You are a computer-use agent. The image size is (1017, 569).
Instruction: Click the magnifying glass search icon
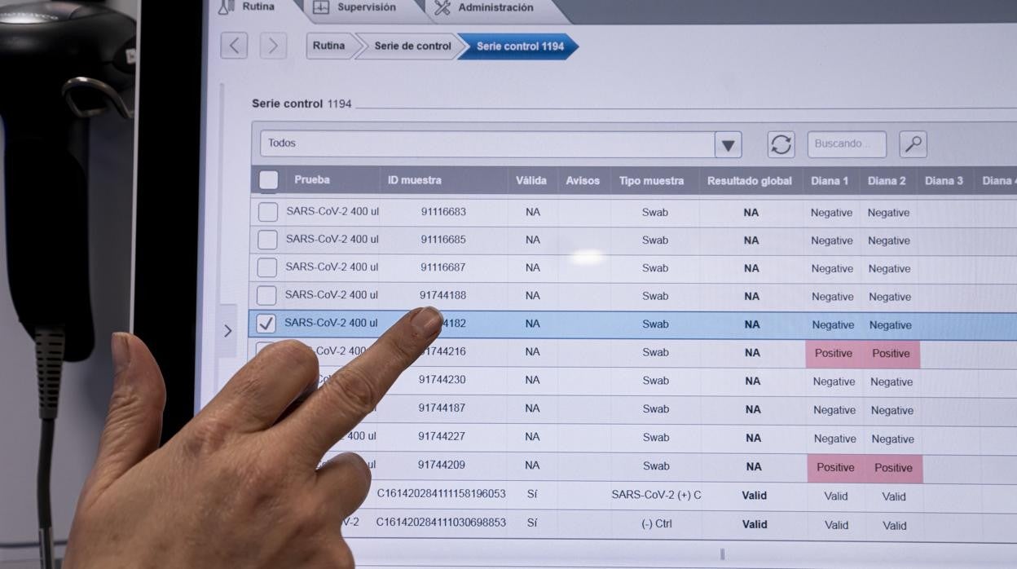click(913, 144)
